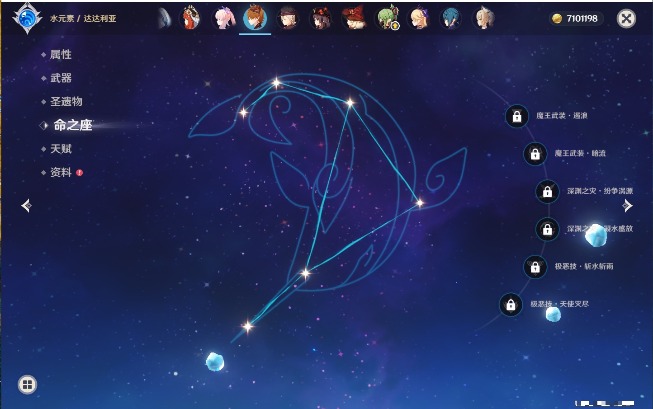Select Hu Tao's avatar with red flowers
This screenshot has width=653, height=409.
321,19
